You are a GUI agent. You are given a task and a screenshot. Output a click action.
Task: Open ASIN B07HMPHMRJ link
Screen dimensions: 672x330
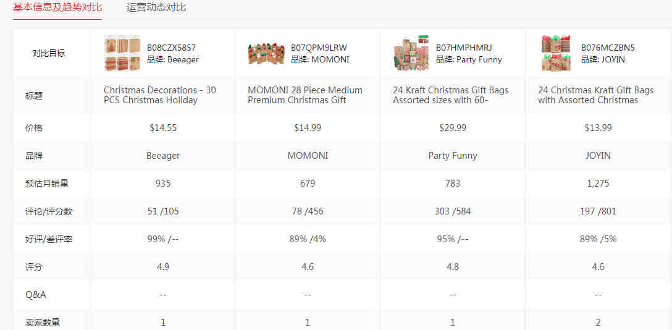464,48
